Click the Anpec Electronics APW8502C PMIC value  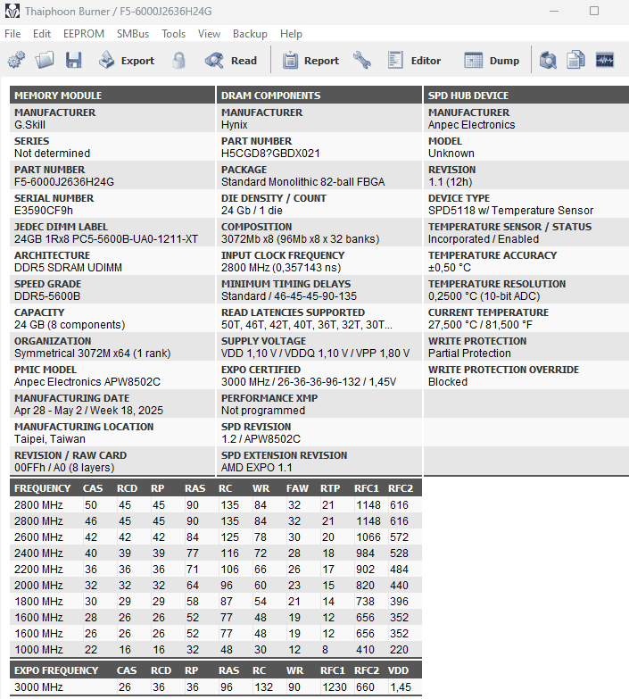[87, 381]
